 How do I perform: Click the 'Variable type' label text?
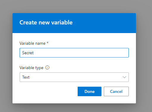(32, 68)
